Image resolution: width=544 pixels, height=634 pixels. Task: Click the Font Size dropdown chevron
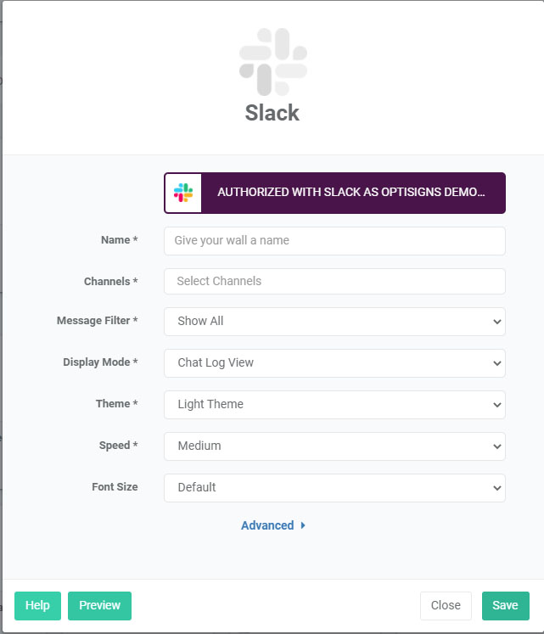[x=497, y=488]
